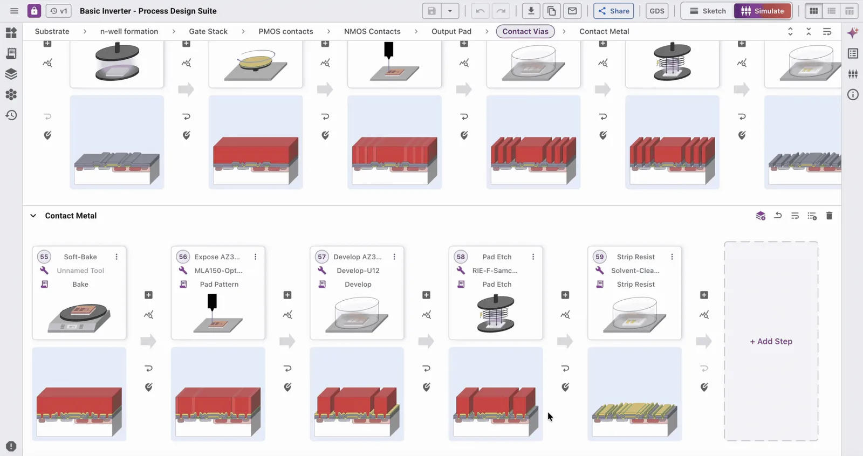Select the list view layout
The image size is (863, 456).
[x=832, y=11]
